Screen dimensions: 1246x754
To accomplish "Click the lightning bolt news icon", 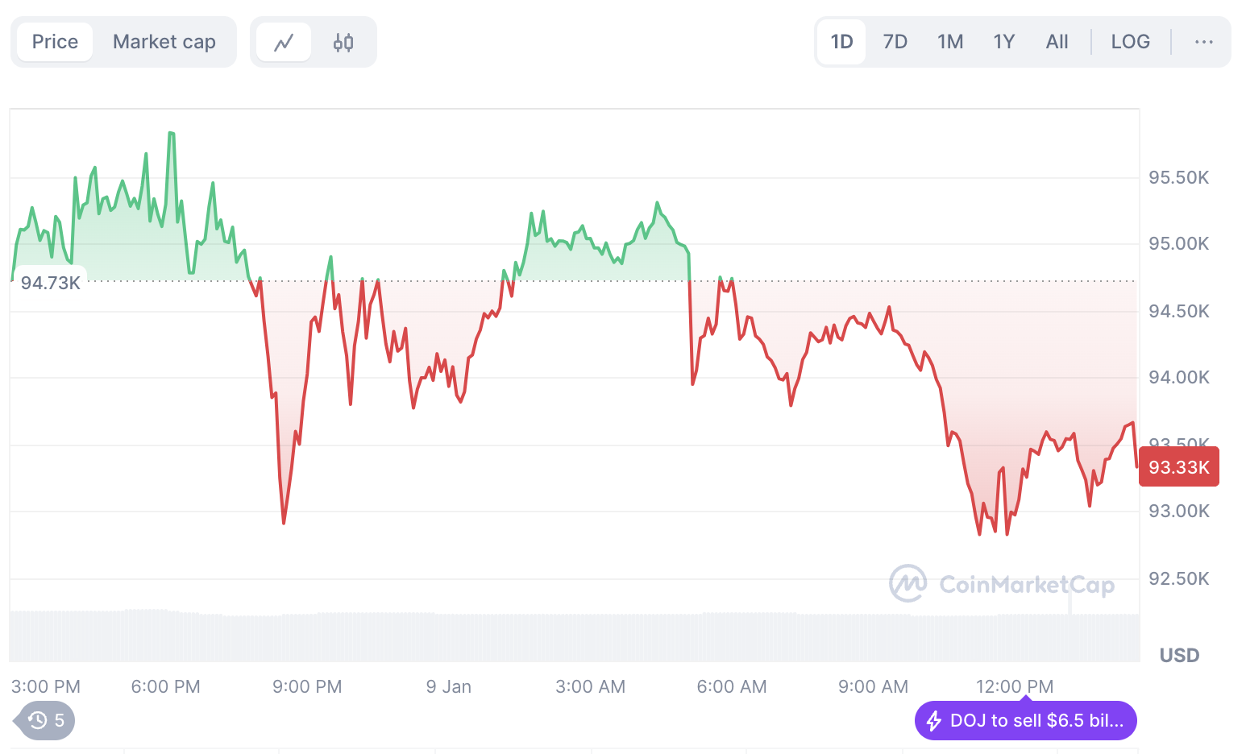I will [934, 720].
